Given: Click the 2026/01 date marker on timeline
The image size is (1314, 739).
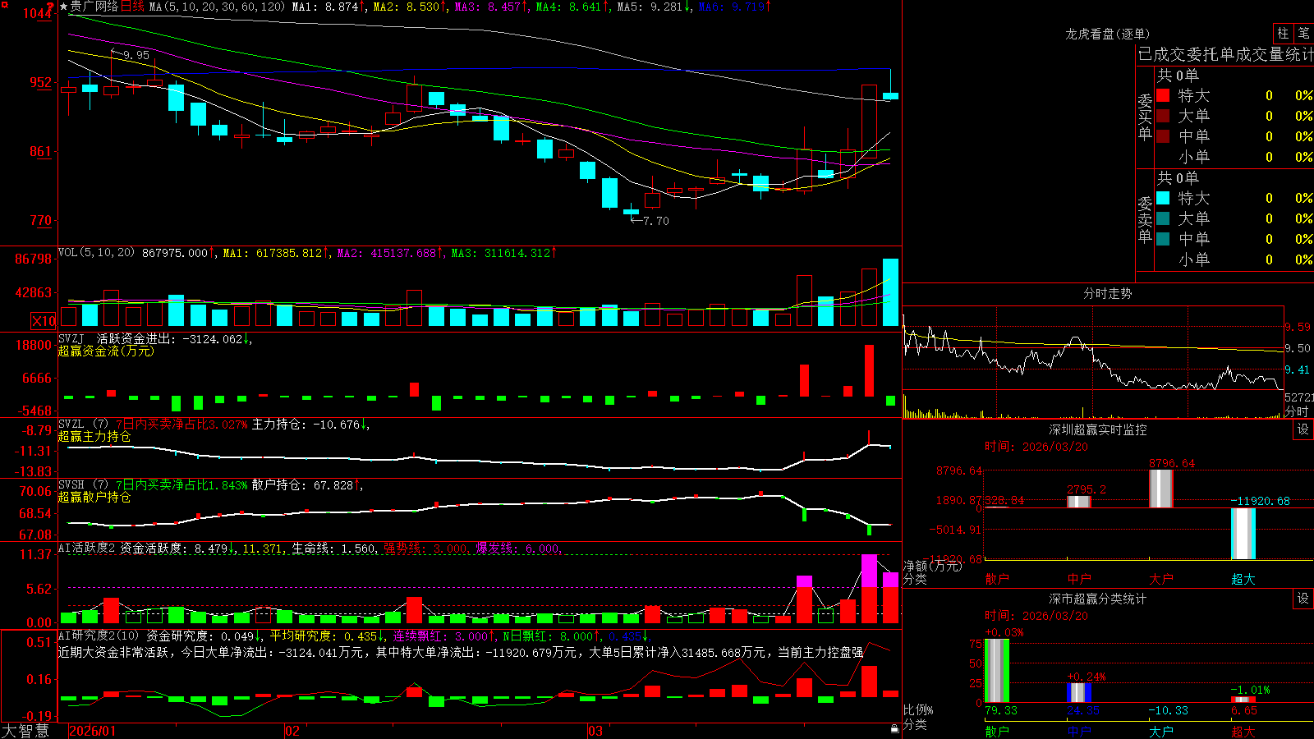Looking at the screenshot, I should click(92, 731).
